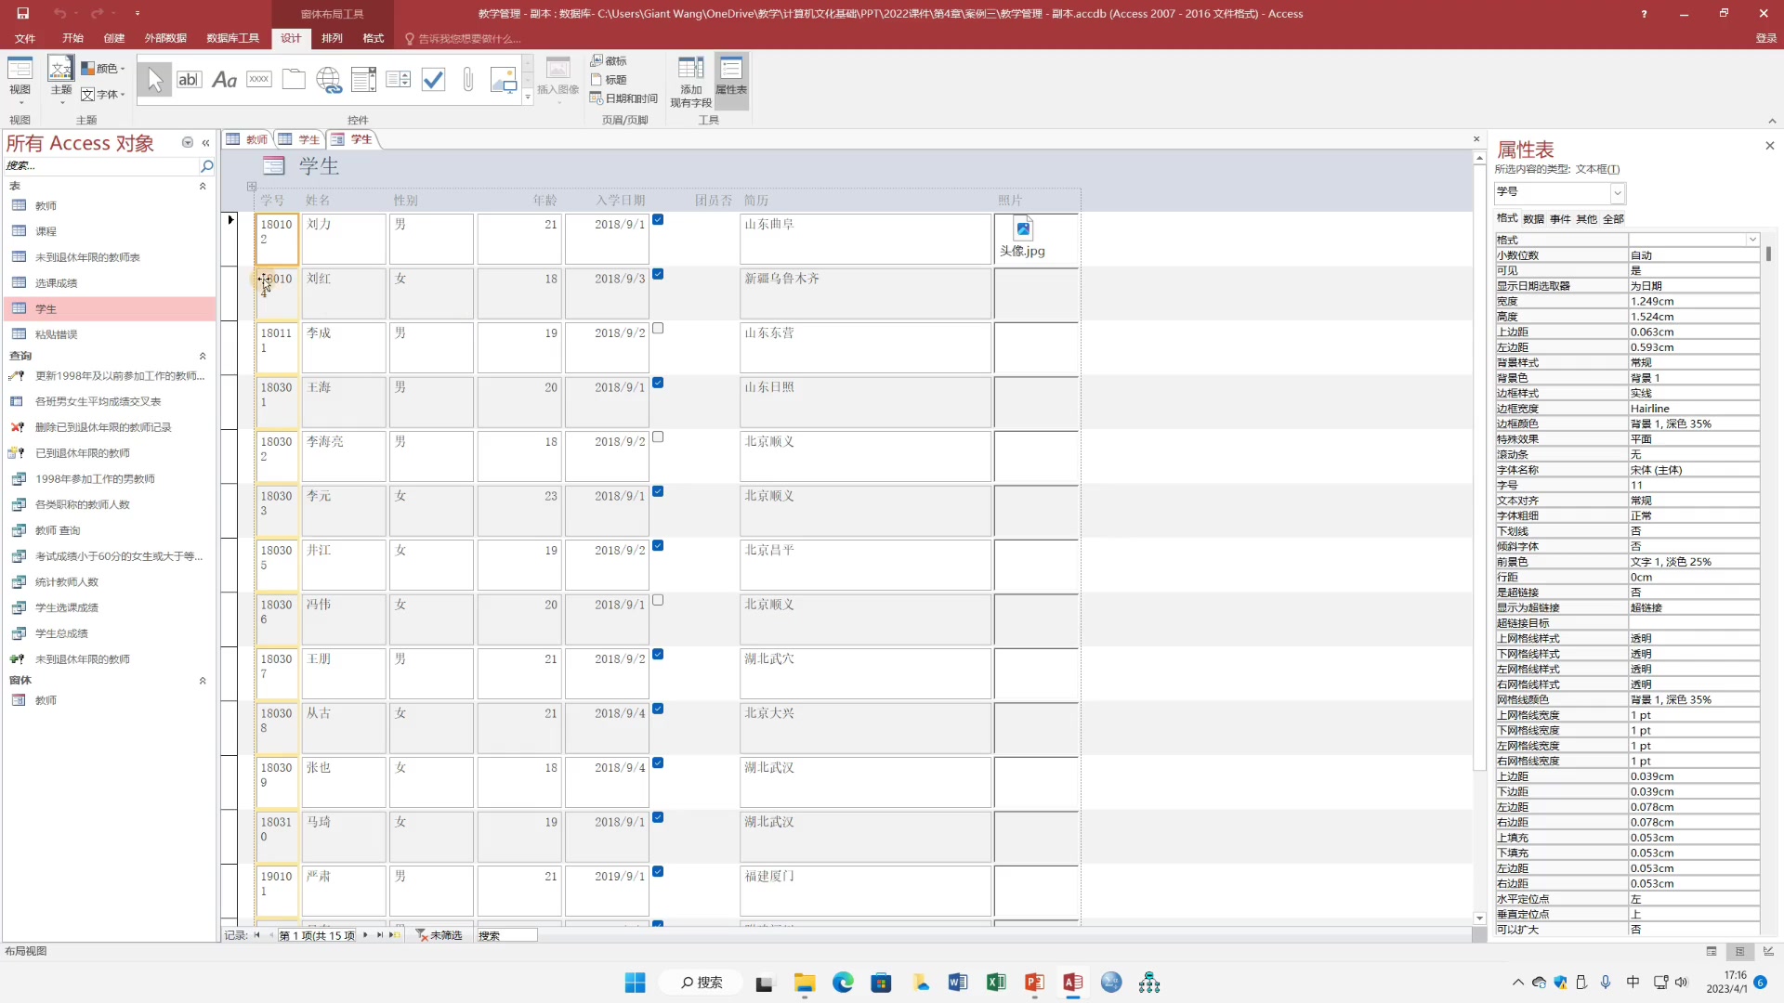Toggle 团员否 checkbox for 刘力

pyautogui.click(x=658, y=220)
